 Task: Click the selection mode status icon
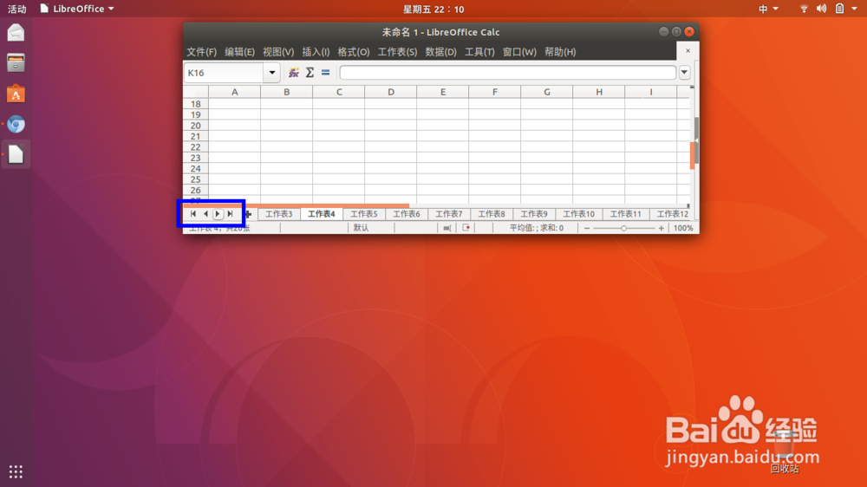[x=447, y=228]
